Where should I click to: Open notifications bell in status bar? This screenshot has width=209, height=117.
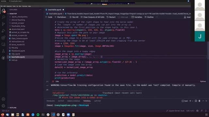206,110
